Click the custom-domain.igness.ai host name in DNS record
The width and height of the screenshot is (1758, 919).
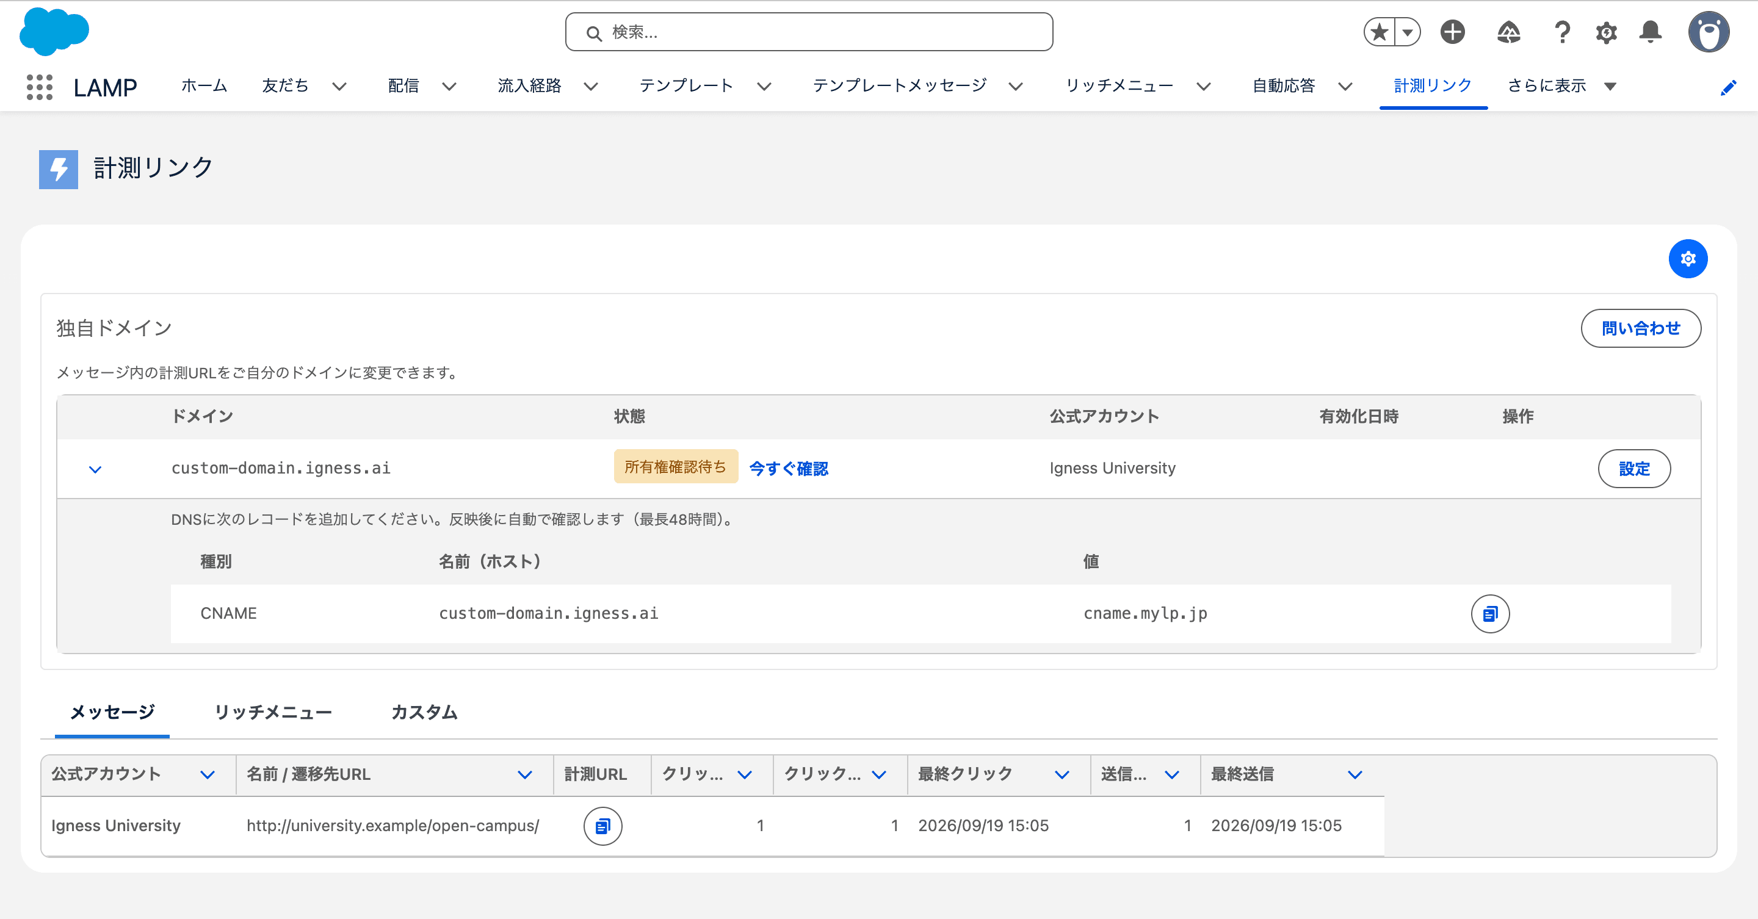(x=548, y=613)
